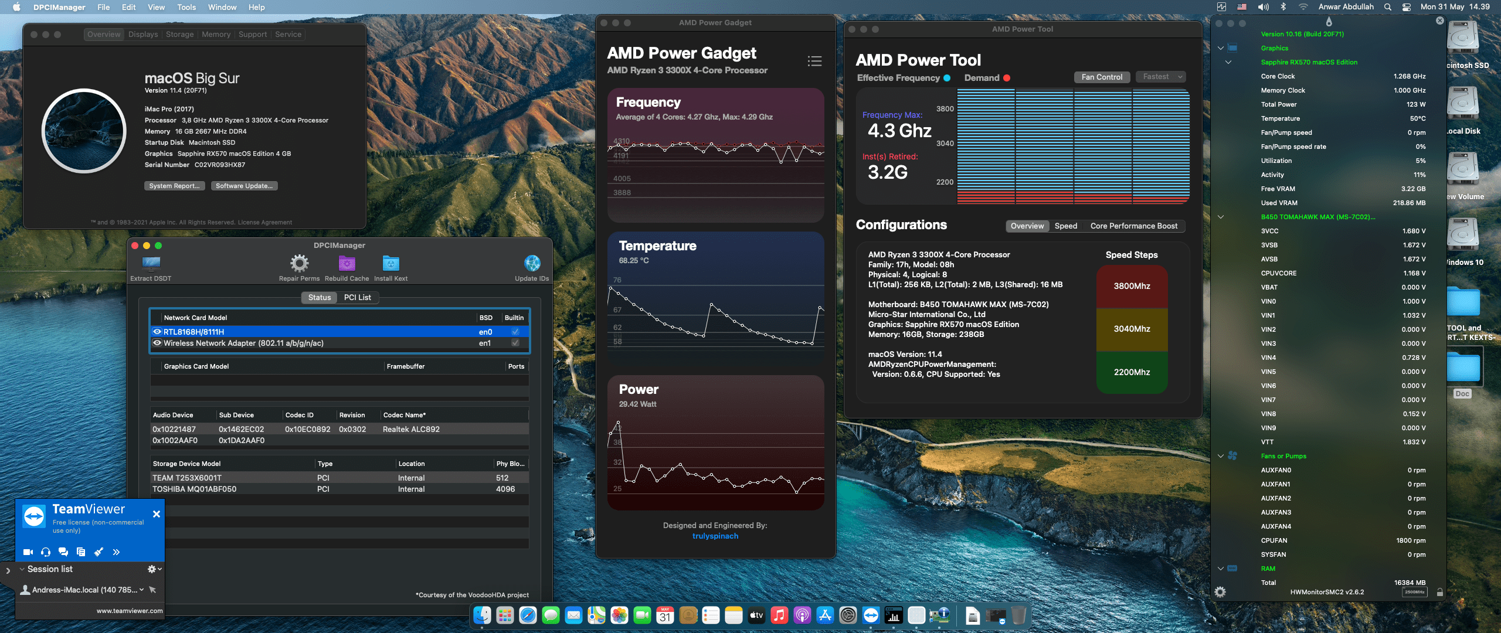Open TeamViewer file transfer documents icon
This screenshot has width=1501, height=633.
(x=81, y=552)
